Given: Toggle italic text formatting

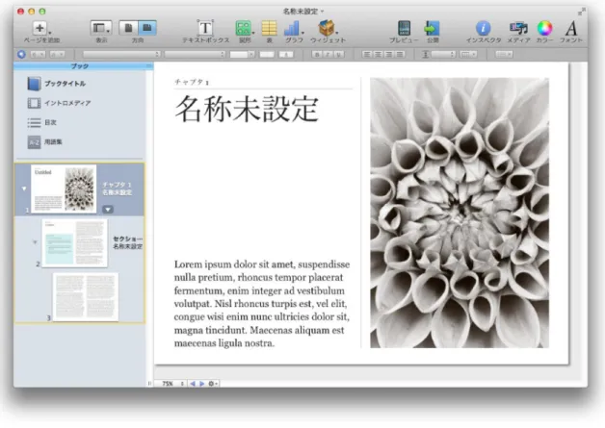Looking at the screenshot, I should (328, 54).
